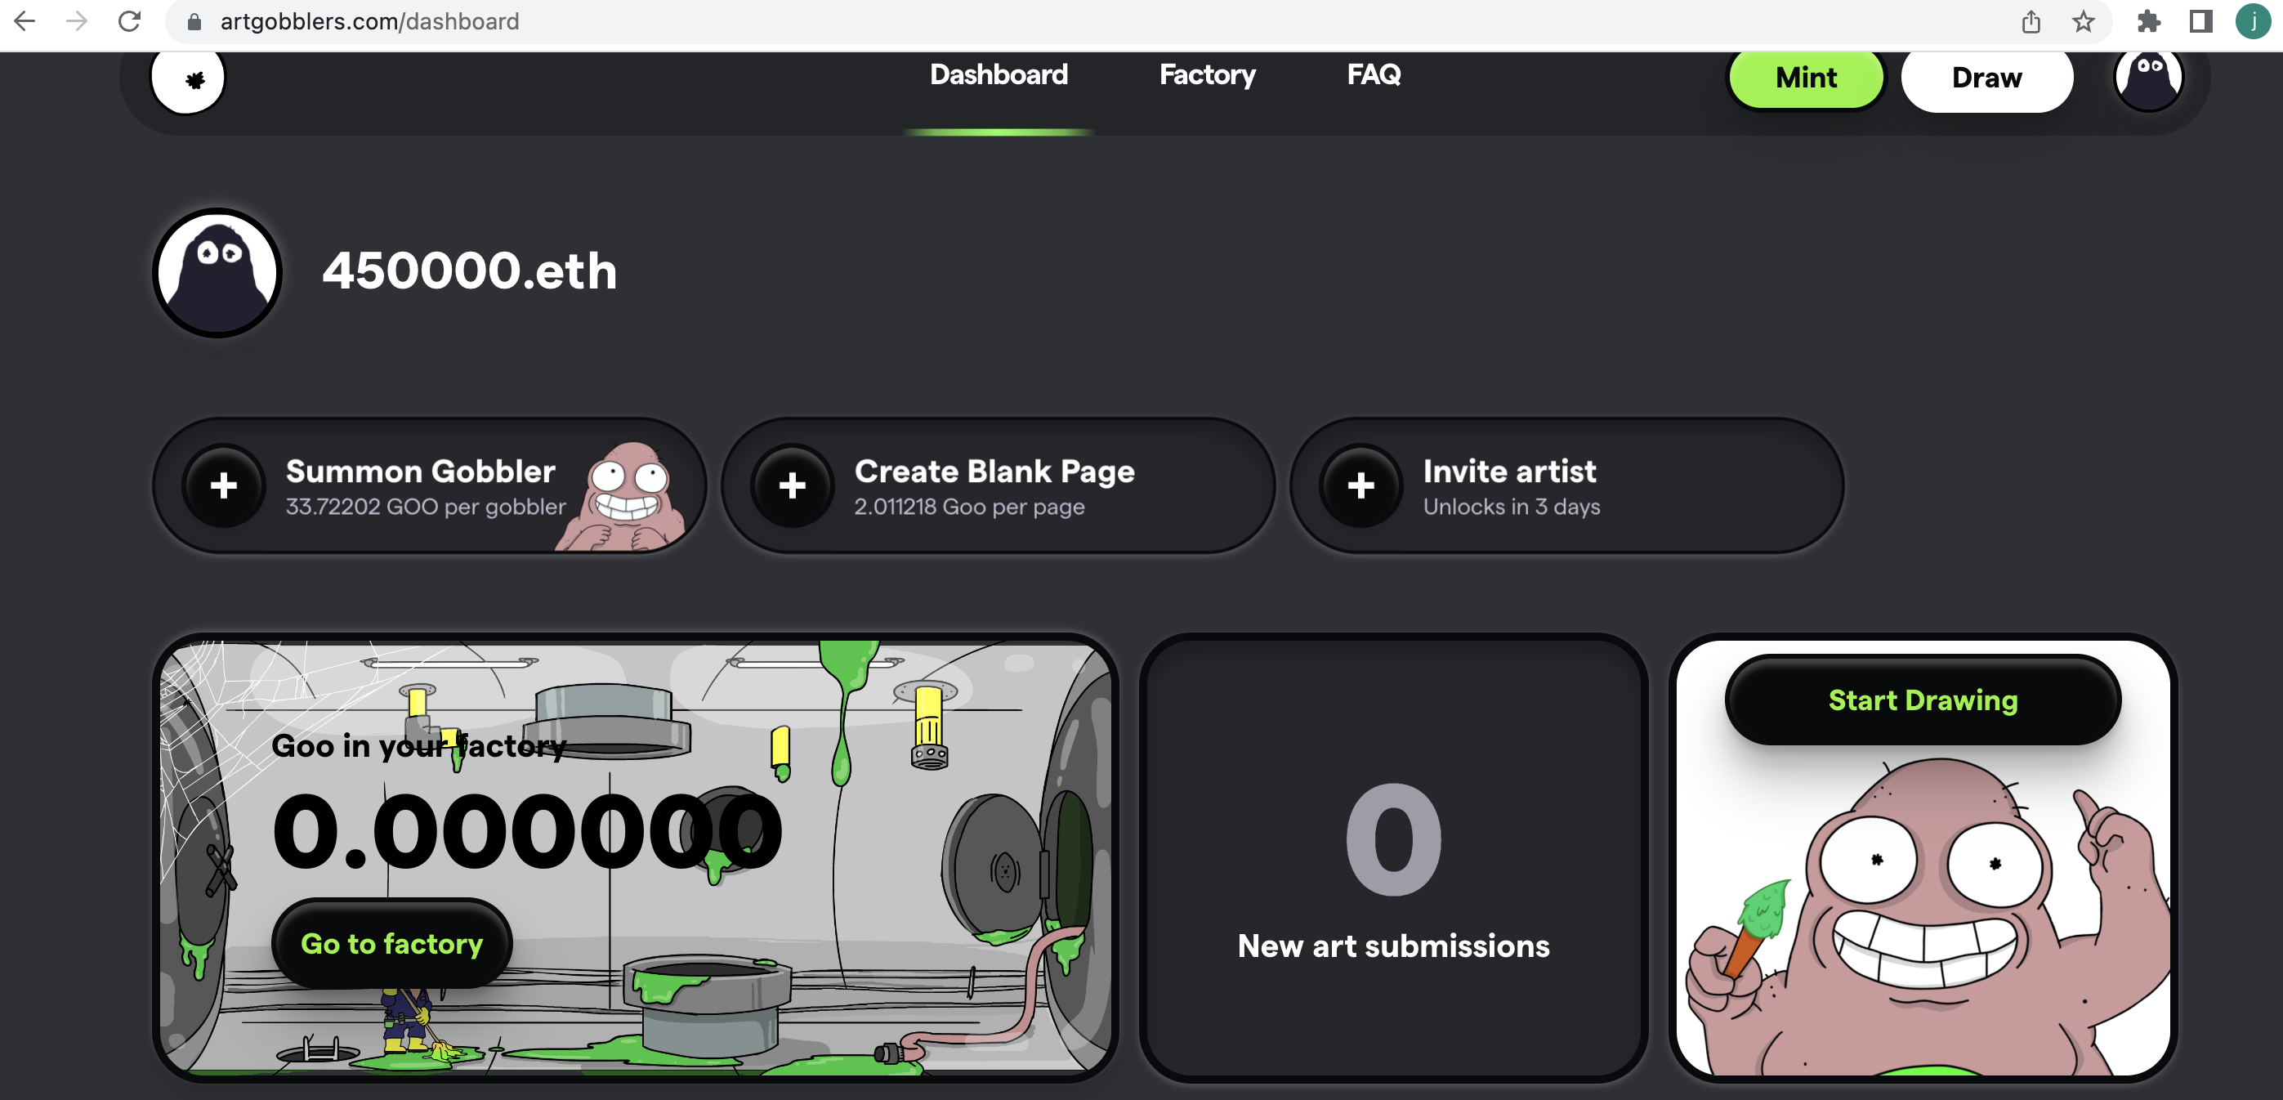Click the green Mint button
This screenshot has width=2283, height=1100.
[1806, 78]
